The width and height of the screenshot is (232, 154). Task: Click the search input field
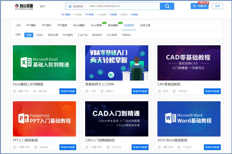[123, 6]
